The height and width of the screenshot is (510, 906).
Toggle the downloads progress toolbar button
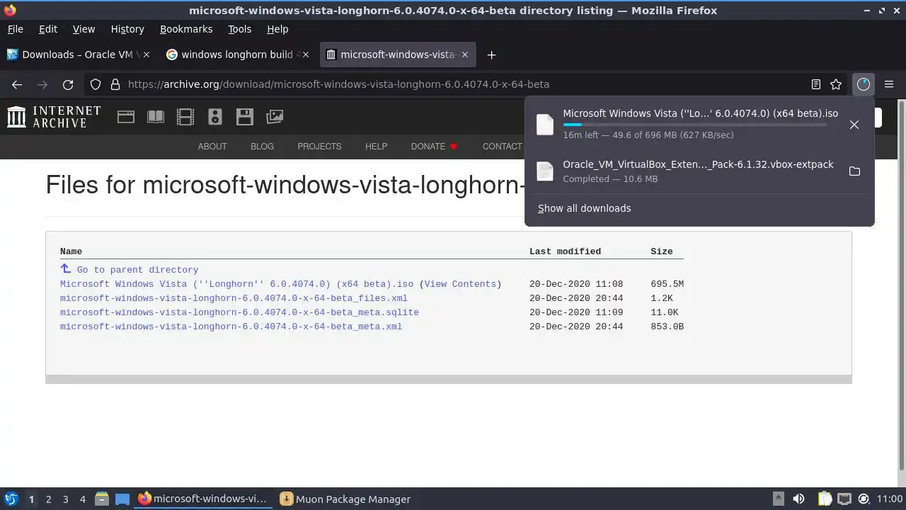[863, 84]
